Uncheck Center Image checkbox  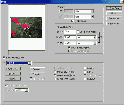[x=73, y=21]
